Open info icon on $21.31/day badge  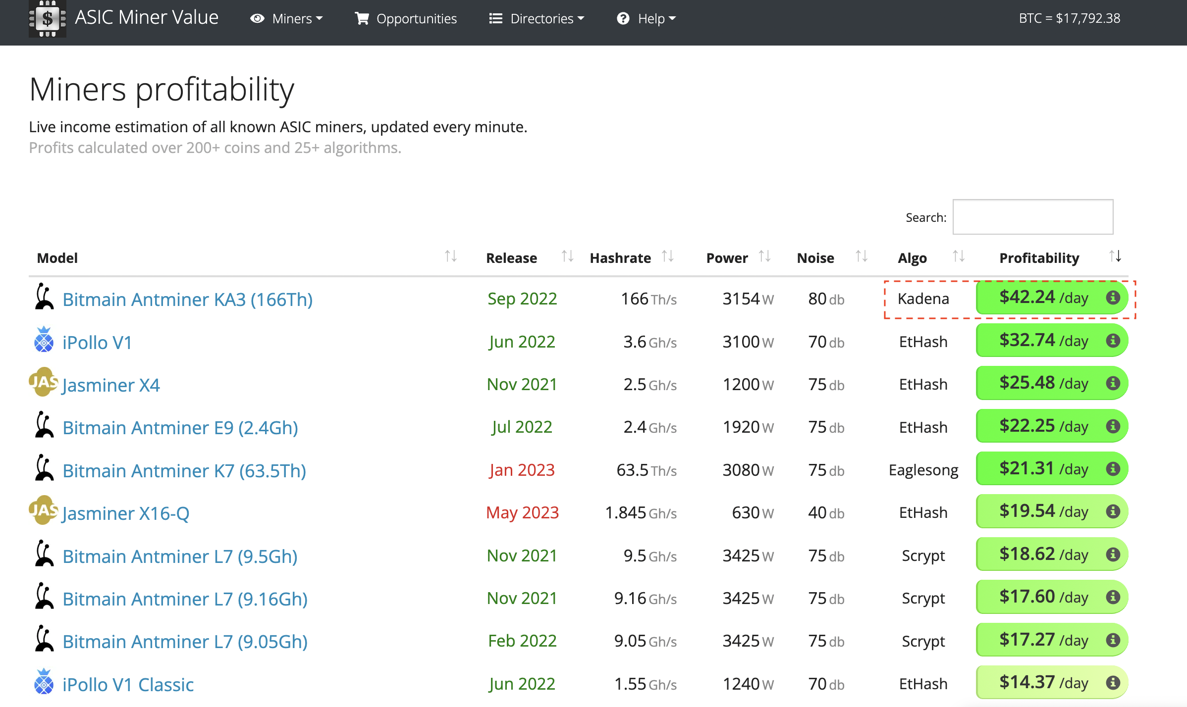tap(1113, 468)
